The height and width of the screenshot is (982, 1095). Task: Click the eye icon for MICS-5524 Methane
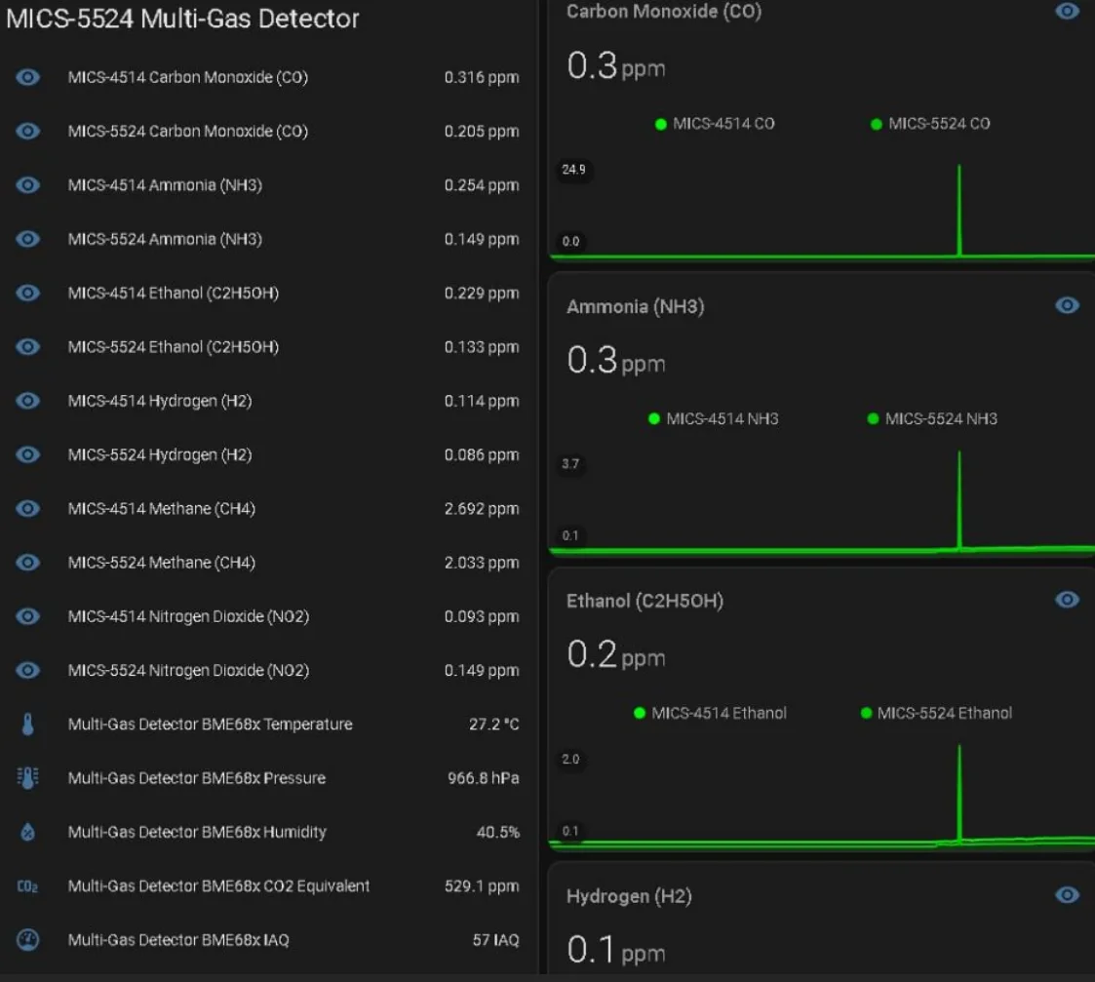[28, 563]
